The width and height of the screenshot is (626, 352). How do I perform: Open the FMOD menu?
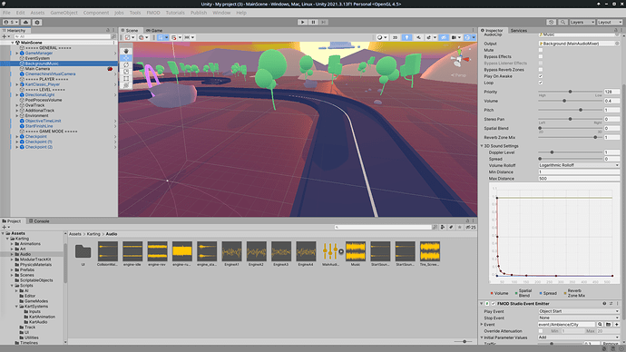pos(153,13)
